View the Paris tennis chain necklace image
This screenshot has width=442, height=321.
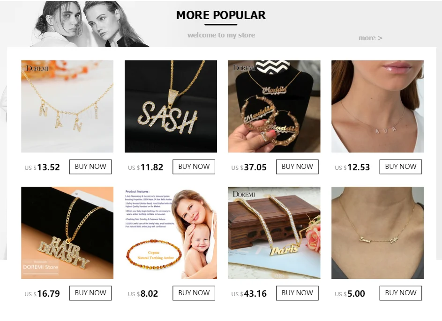point(274,233)
